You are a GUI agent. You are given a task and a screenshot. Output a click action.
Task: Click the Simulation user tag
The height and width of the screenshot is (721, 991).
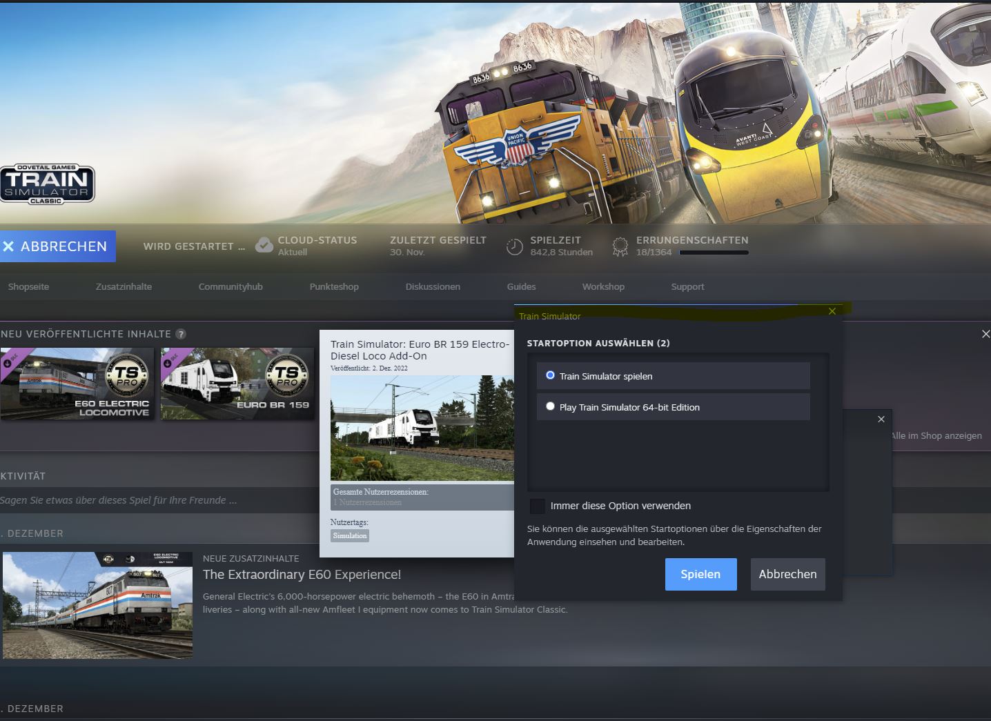click(350, 535)
